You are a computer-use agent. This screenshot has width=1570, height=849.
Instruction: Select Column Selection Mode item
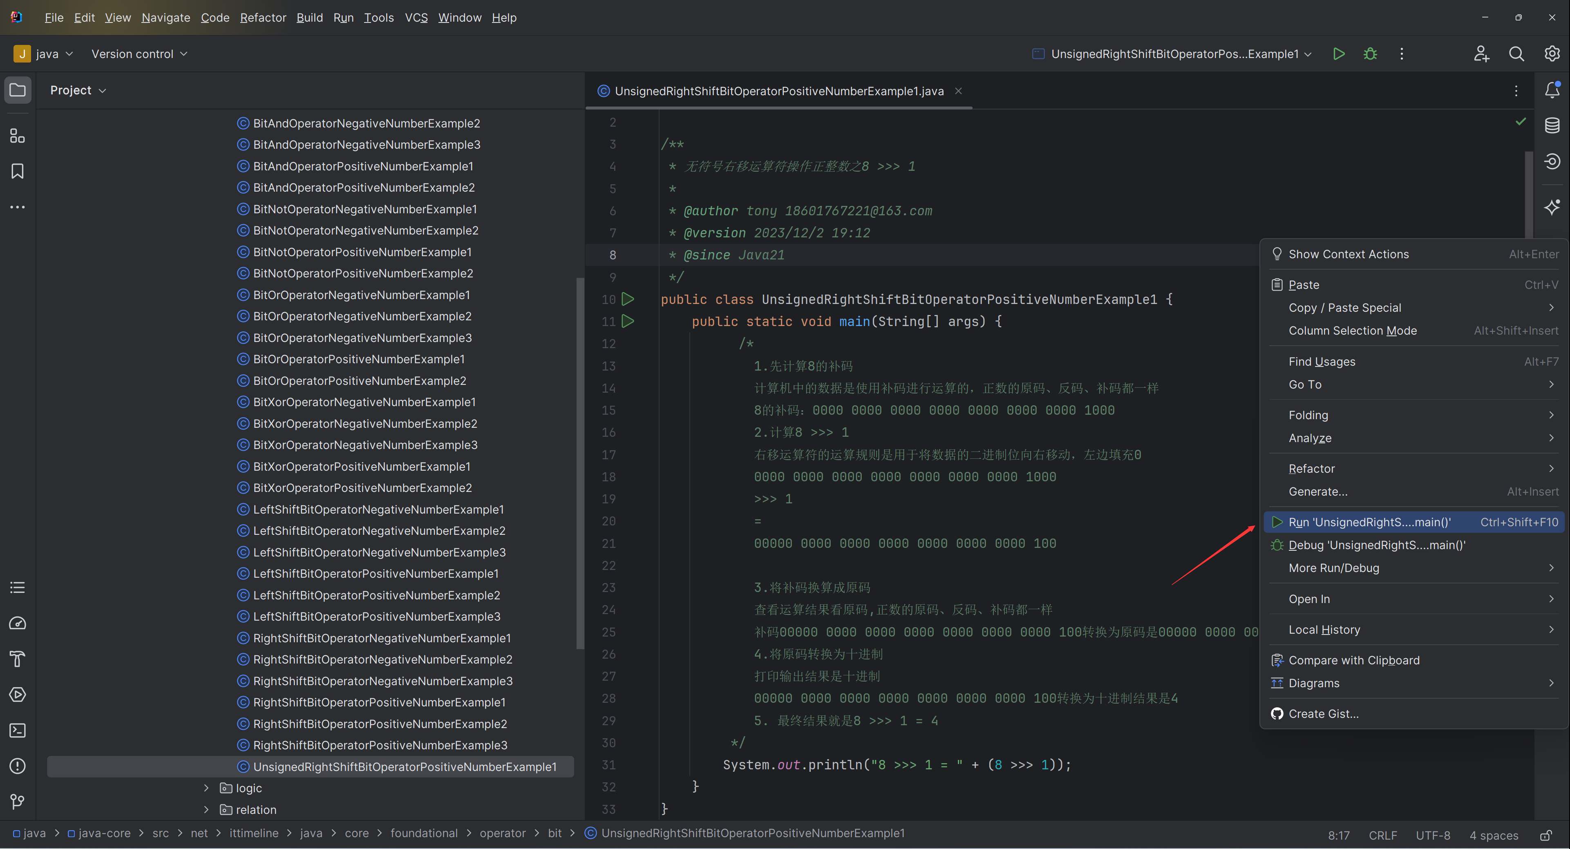point(1414,331)
